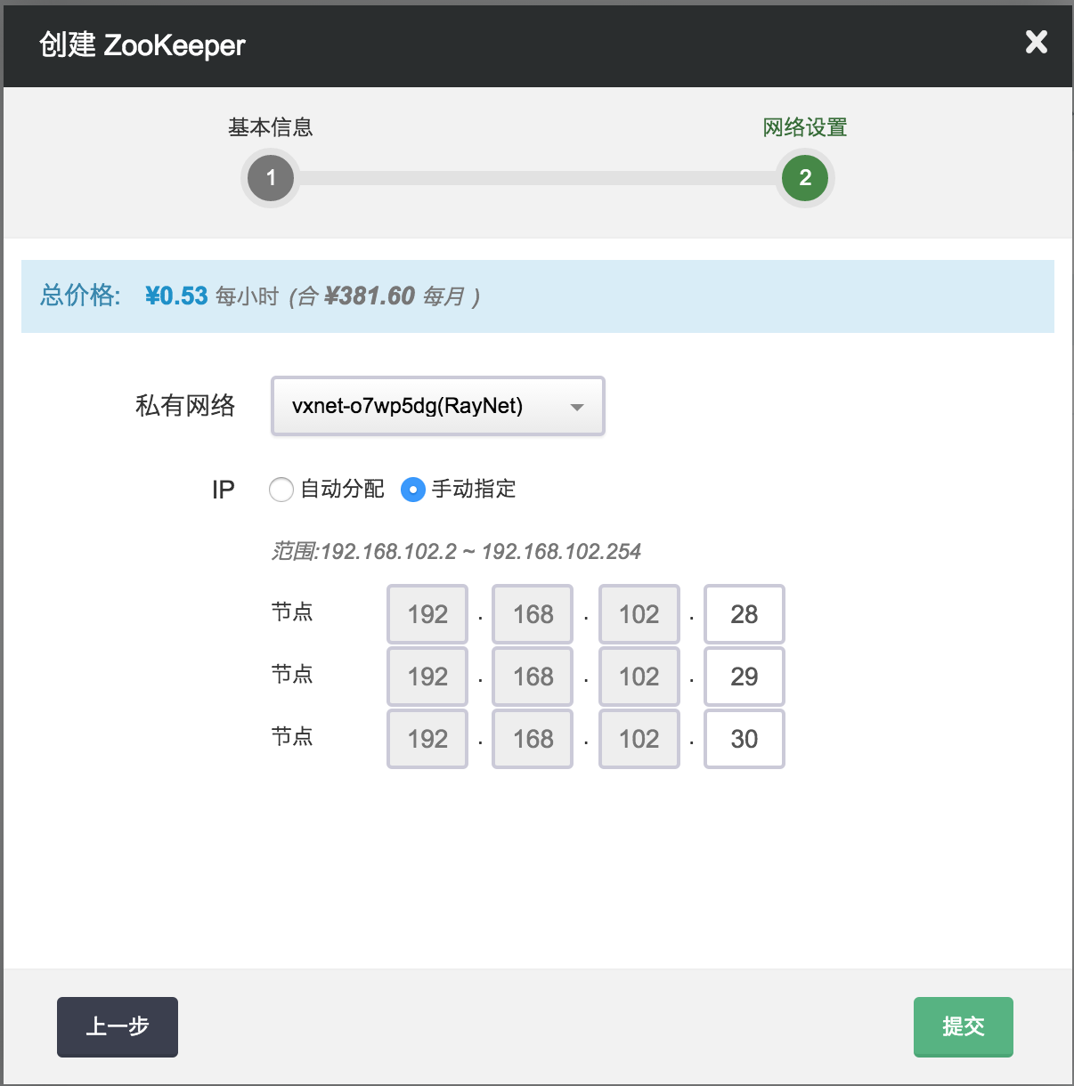Click the 168 field in second node row
Viewport: 1074px width, 1086px height.
click(533, 677)
